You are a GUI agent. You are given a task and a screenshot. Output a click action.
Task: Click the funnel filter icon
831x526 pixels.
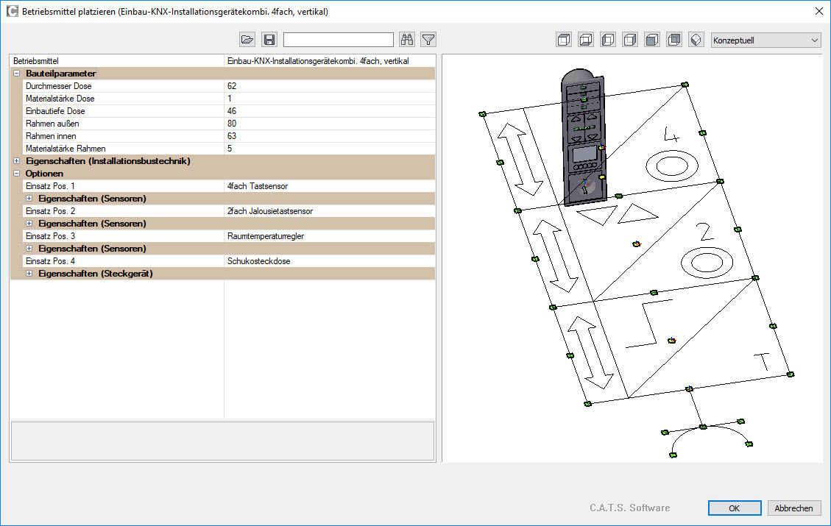tap(428, 40)
